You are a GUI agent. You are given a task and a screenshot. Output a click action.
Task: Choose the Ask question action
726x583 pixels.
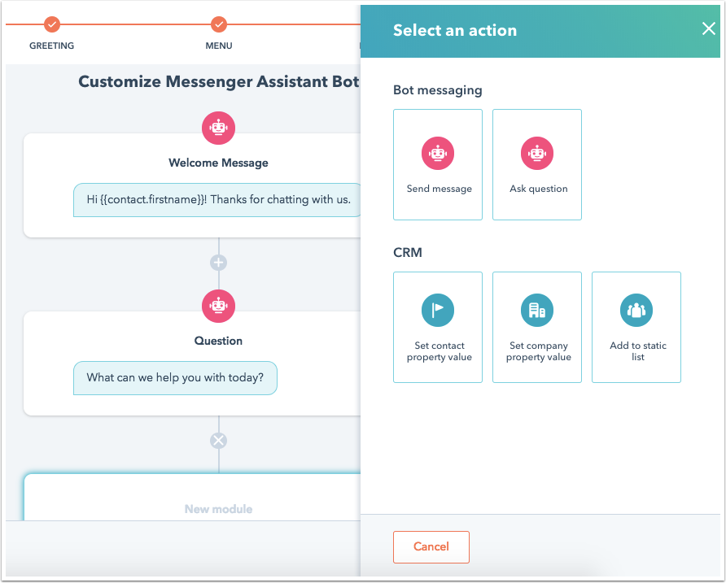(537, 165)
